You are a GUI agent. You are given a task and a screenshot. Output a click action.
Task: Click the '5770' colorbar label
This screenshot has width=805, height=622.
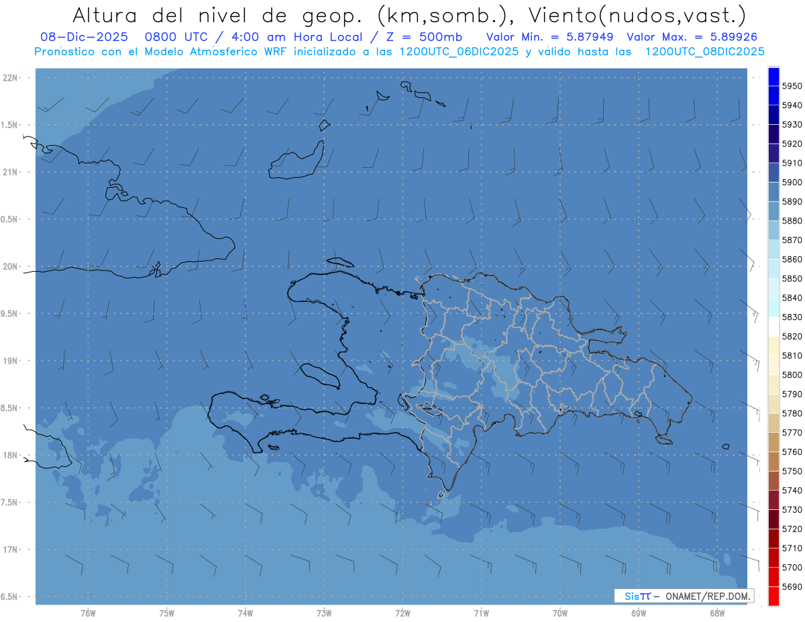click(792, 433)
